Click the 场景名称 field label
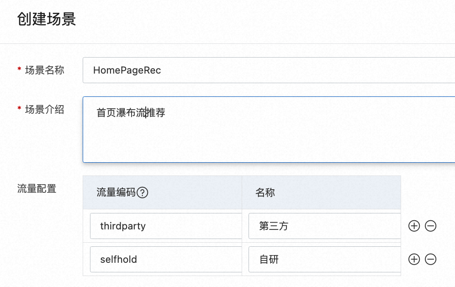455x287 pixels. [x=44, y=70]
